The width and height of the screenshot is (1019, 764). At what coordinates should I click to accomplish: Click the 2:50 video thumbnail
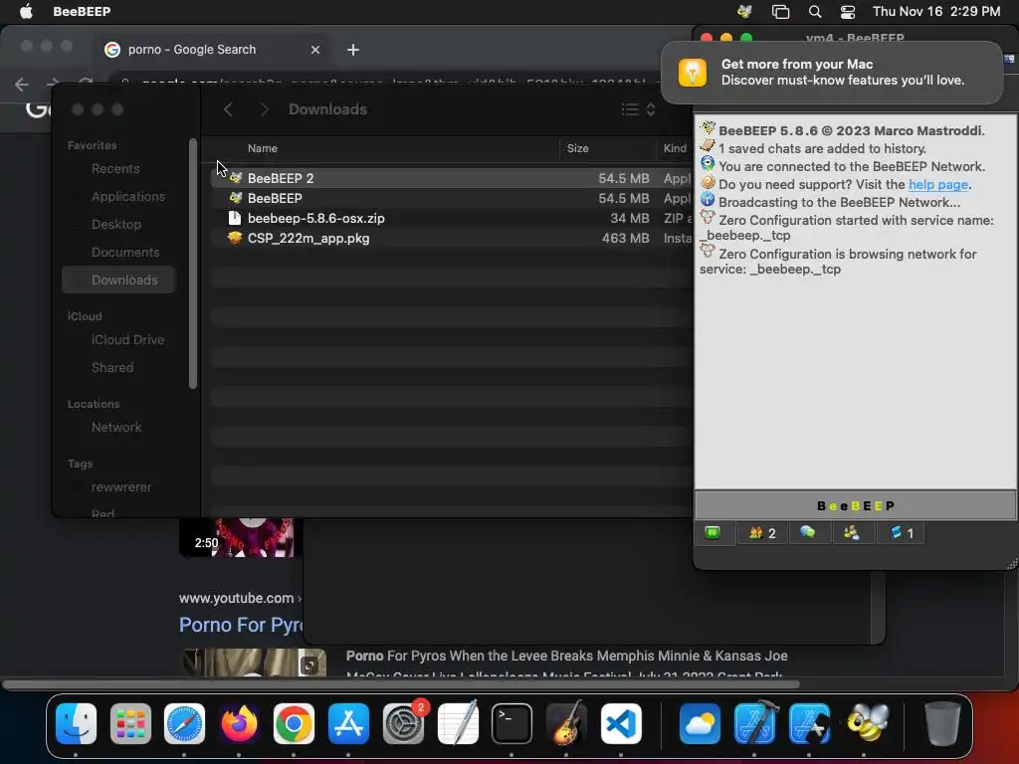[237, 537]
